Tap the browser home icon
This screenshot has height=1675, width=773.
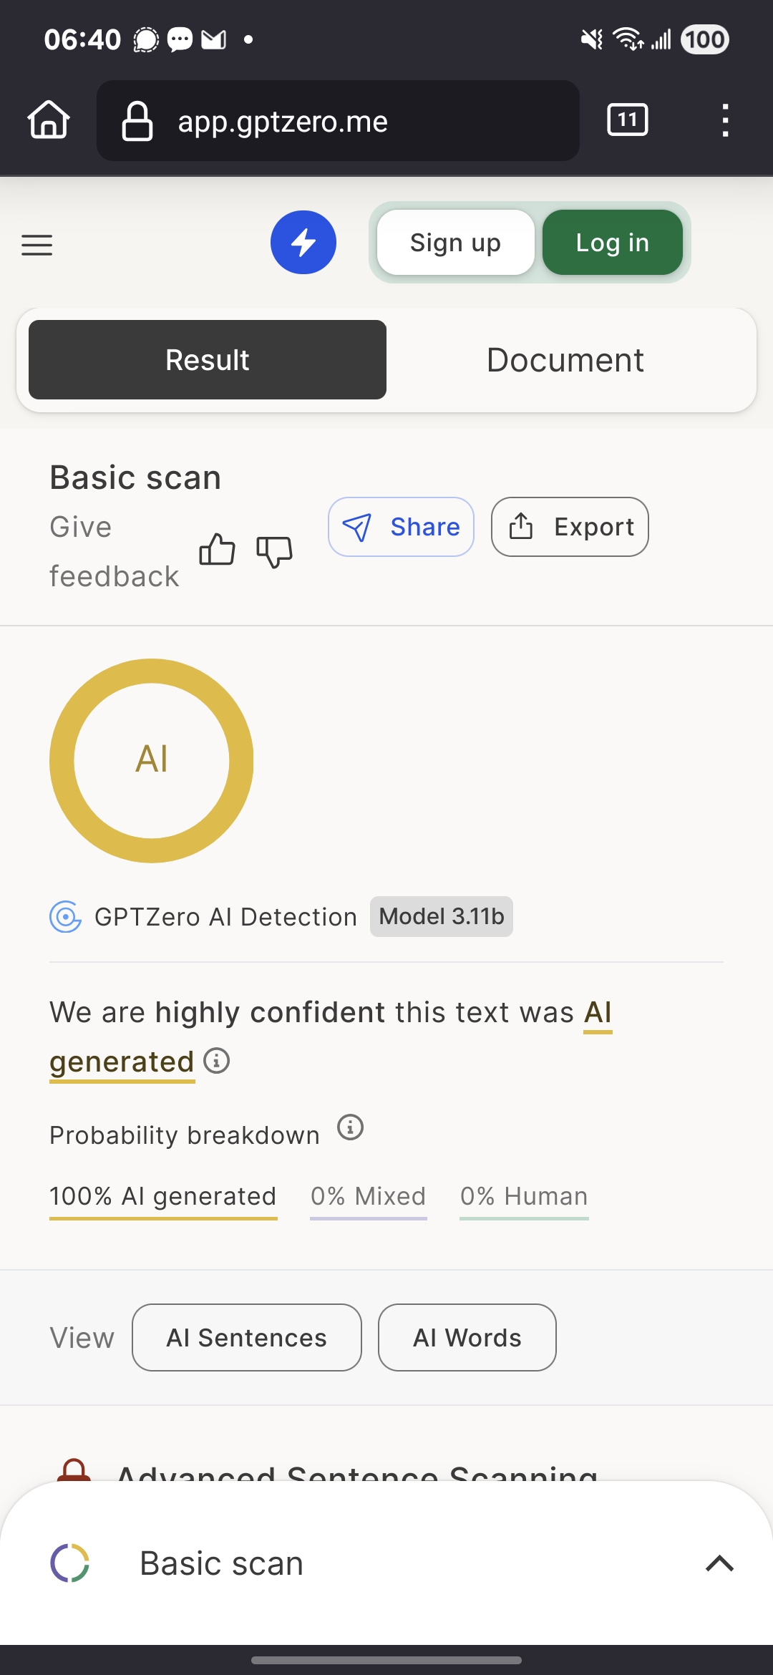pos(49,120)
